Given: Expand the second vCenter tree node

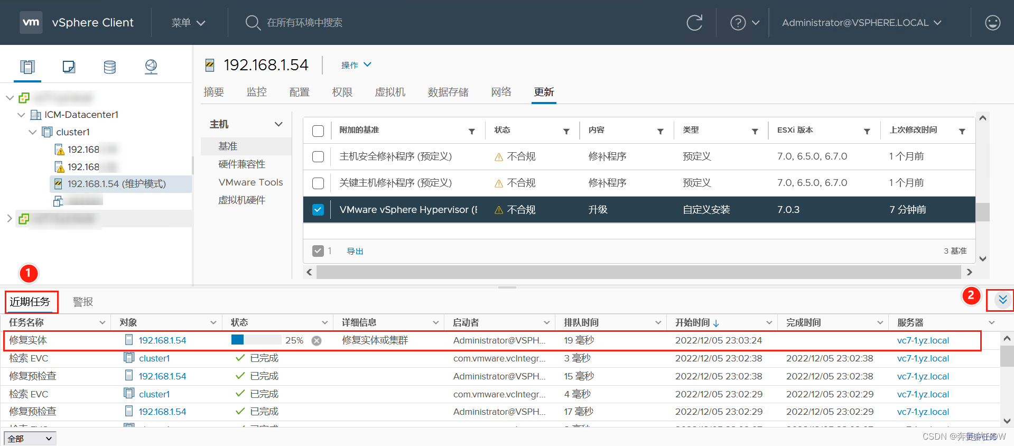Looking at the screenshot, I should 9,218.
